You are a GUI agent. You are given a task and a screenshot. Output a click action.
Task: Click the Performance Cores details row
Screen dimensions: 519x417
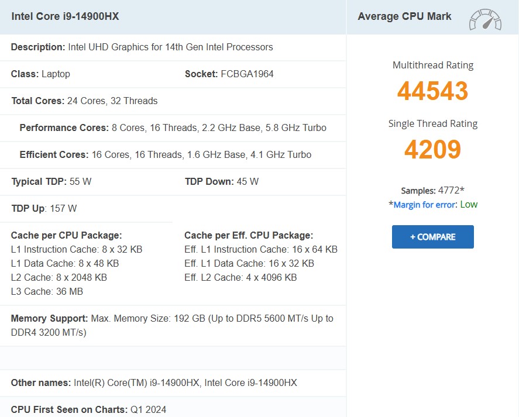(x=173, y=128)
